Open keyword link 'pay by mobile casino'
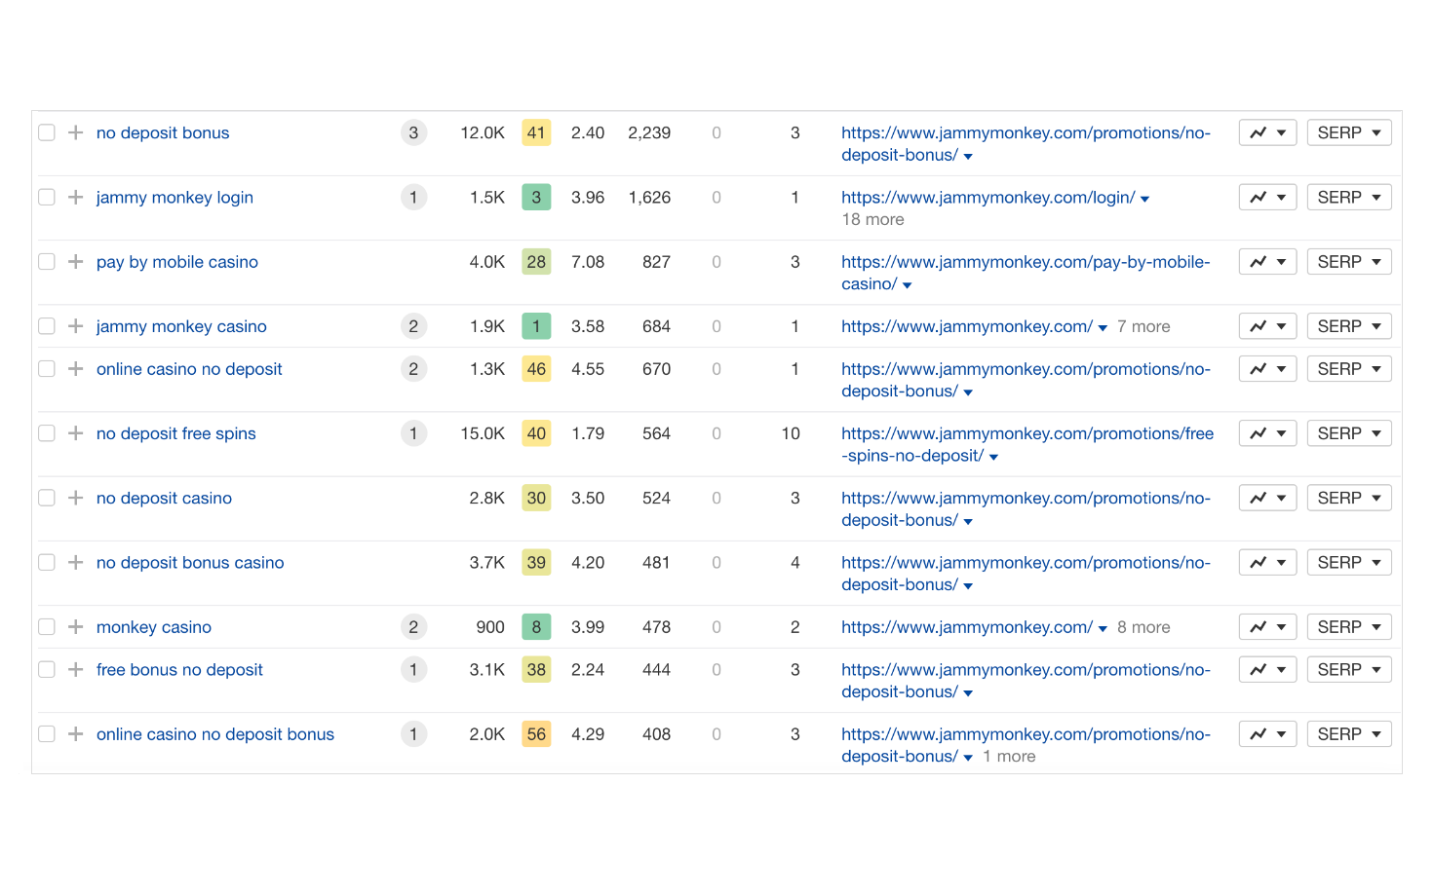This screenshot has height=896, width=1433. coord(177,261)
